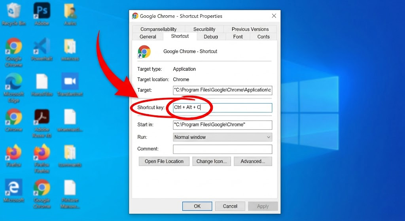Select the zipped folder icon beside Firefox
Screen dimensions: 405x221
click(70, 152)
